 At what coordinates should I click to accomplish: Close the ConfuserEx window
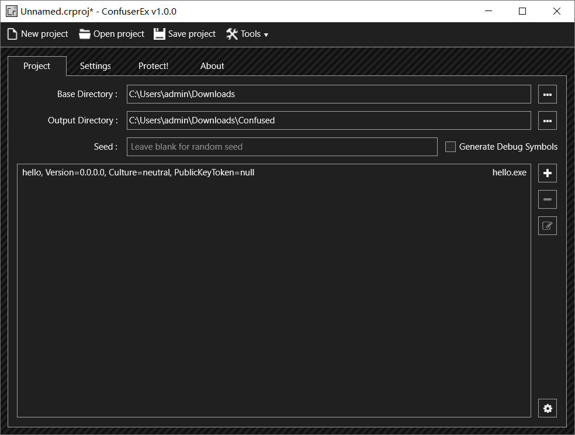557,11
